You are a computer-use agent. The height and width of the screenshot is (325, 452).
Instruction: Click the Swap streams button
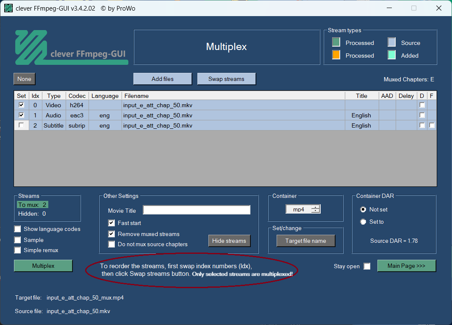click(226, 79)
